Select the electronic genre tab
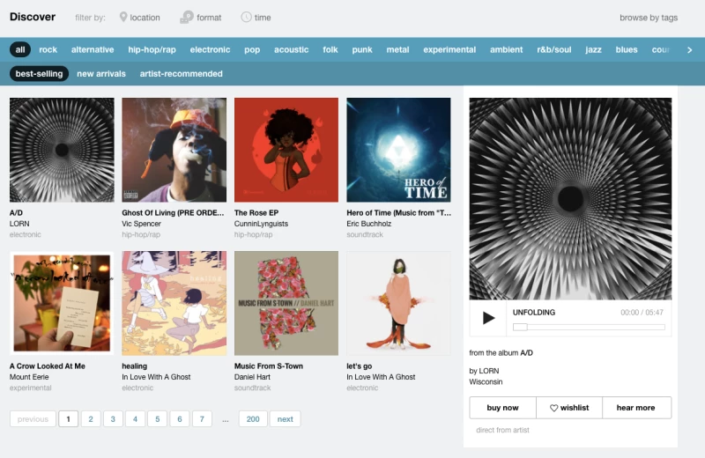705x458 pixels. click(210, 50)
